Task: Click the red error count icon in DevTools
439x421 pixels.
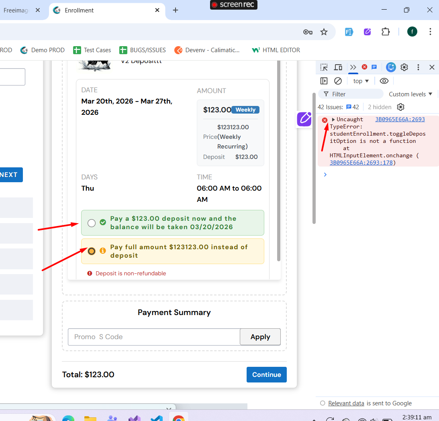Action: pos(364,67)
